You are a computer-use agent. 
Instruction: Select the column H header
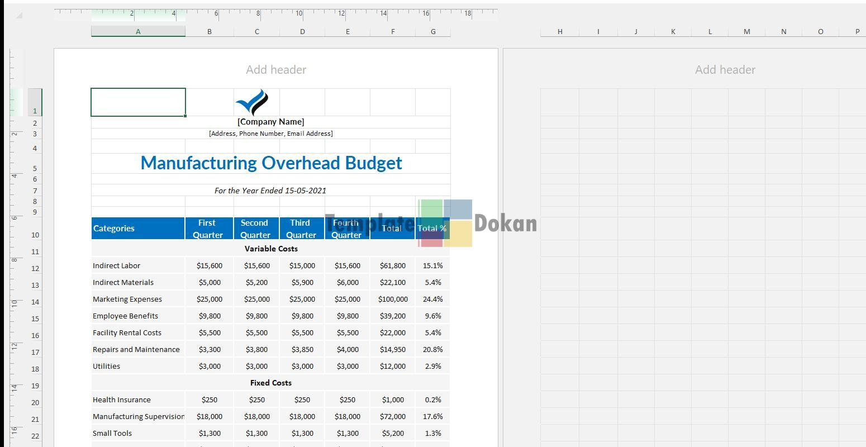point(560,32)
